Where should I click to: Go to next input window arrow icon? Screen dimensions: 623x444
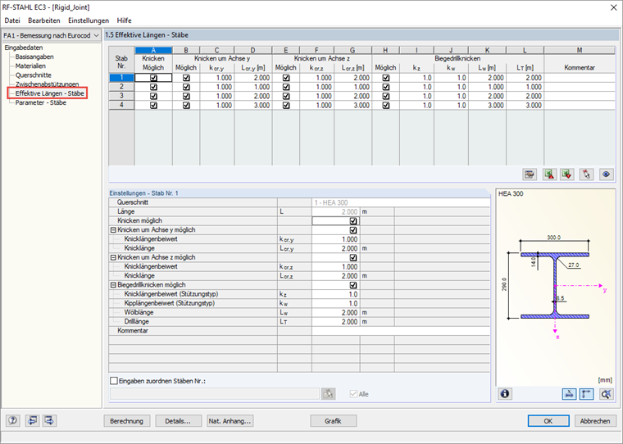50,420
